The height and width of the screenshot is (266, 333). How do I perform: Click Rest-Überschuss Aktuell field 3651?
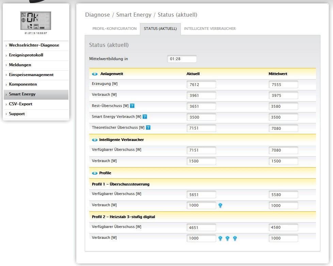[x=201, y=106]
